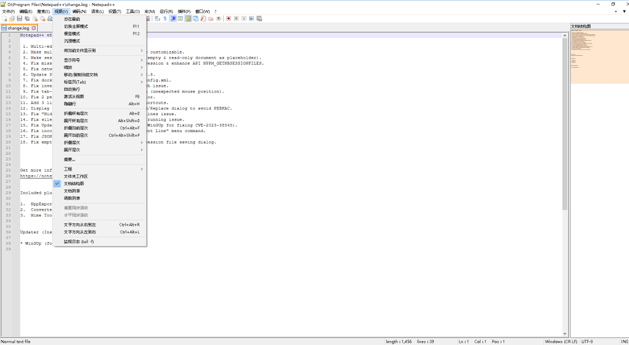Click the New file toolbar icon
This screenshot has height=345, width=629.
coord(5,19)
